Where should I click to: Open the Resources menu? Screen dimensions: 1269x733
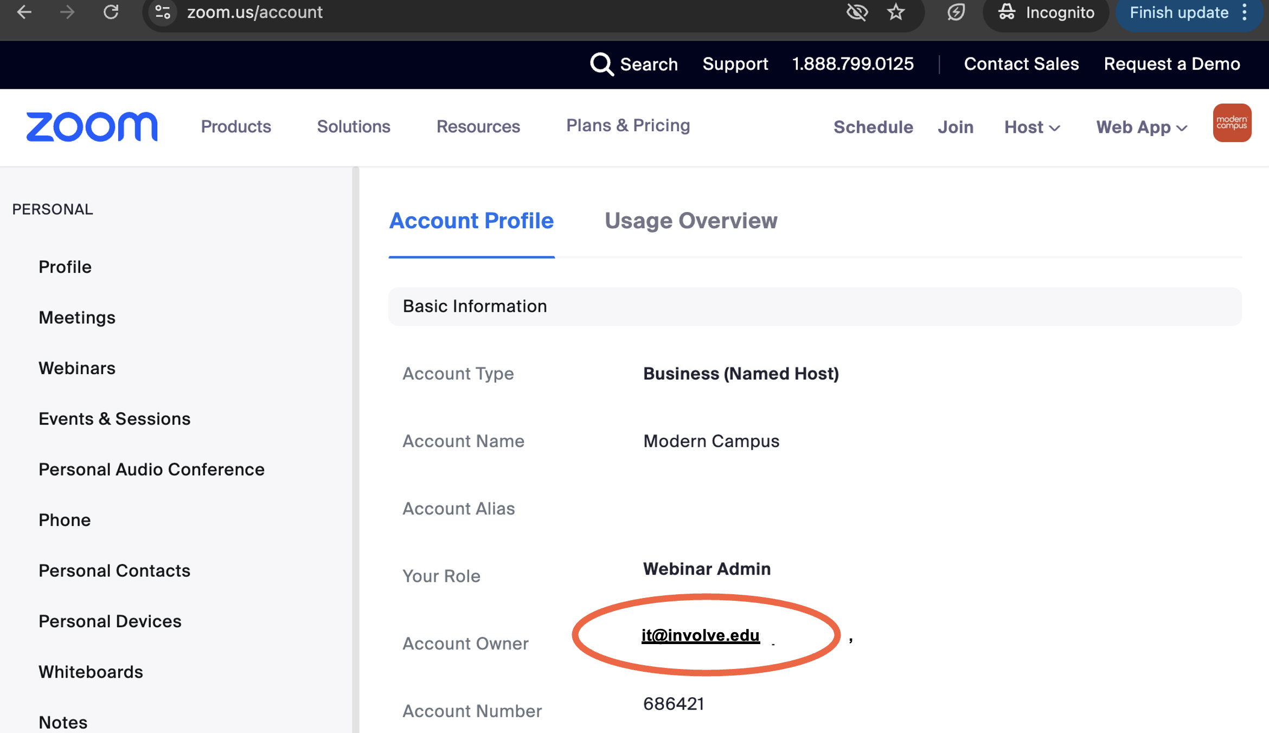(x=478, y=126)
